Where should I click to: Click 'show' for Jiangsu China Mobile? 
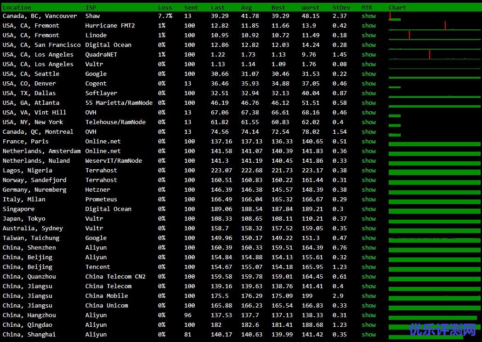tap(369, 296)
